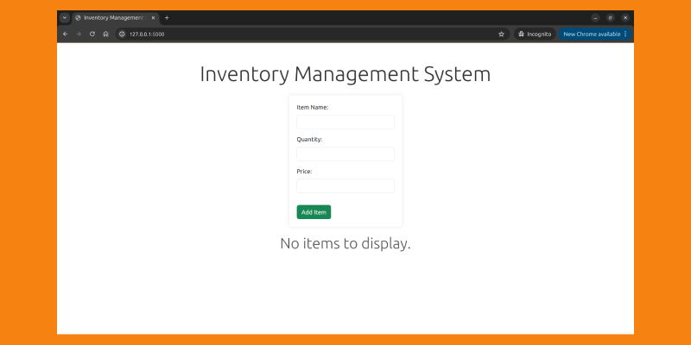Viewport: 691px width, 345px height.
Task: Click the address bar URL 127.0.0.1:5000
Action: tap(147, 34)
